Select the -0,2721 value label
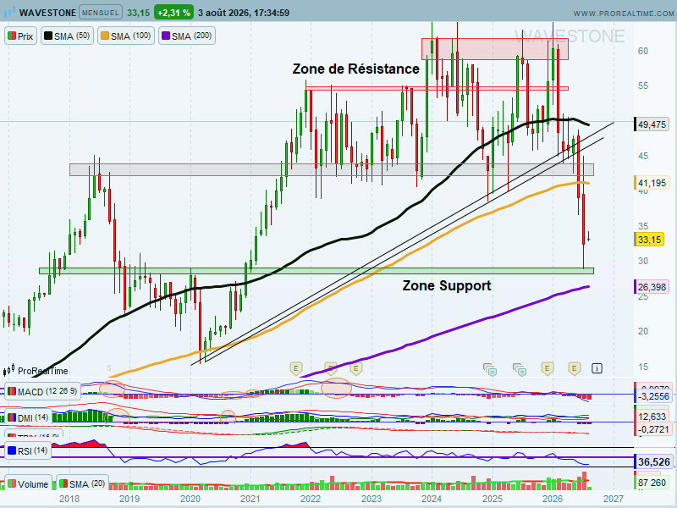The width and height of the screenshot is (677, 508). click(652, 429)
